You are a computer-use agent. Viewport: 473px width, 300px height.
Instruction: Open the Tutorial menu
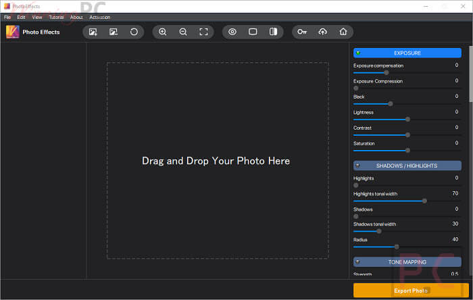point(56,17)
